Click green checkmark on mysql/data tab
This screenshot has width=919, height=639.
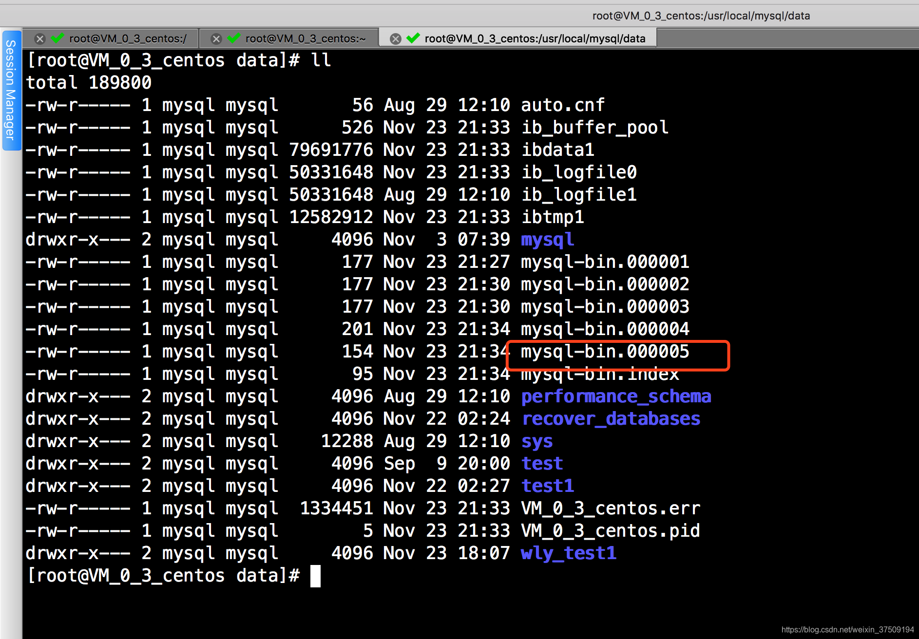[x=413, y=38]
